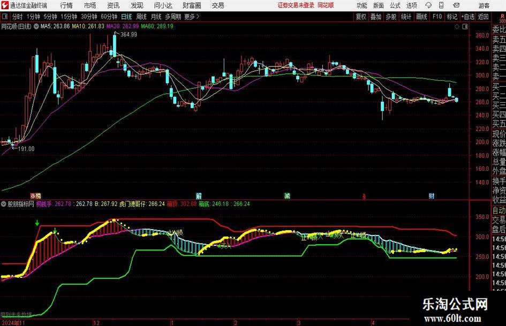Click the 返回 back button

pos(483,17)
